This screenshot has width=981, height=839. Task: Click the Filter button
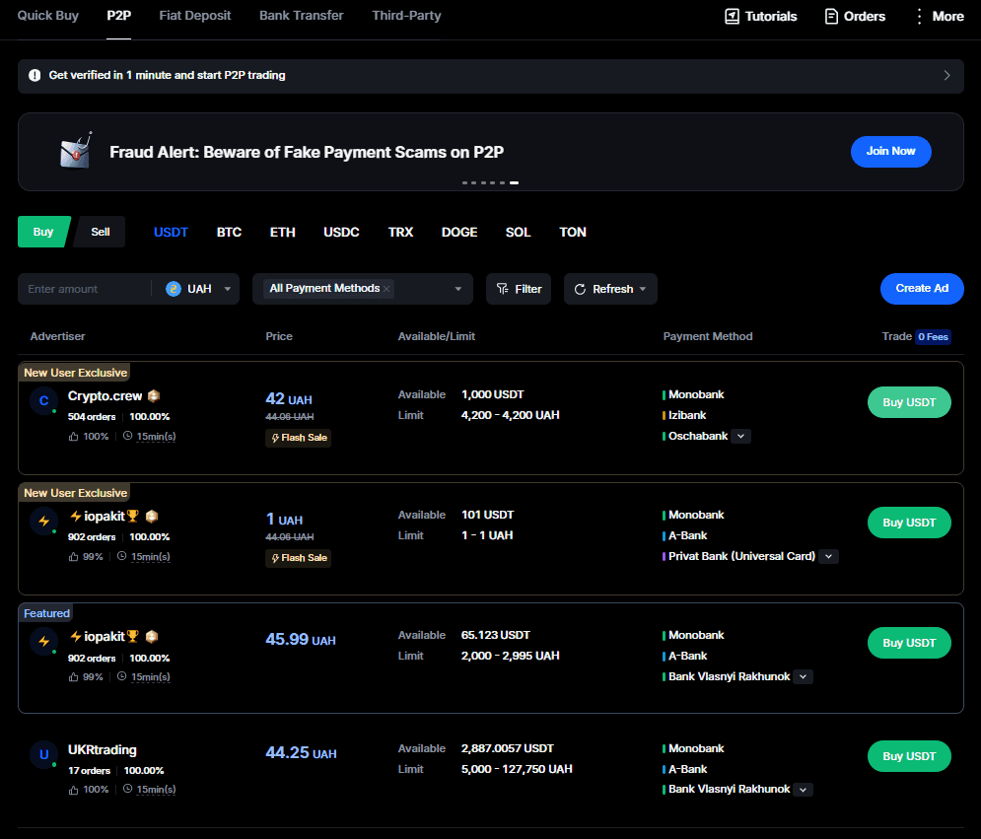pyautogui.click(x=519, y=289)
